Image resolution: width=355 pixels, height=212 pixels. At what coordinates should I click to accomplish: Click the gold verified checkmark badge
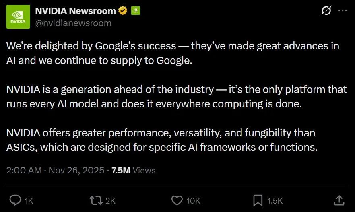click(x=123, y=11)
